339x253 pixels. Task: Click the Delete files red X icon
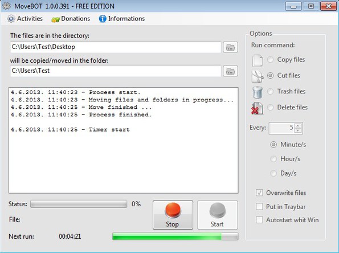(257, 108)
